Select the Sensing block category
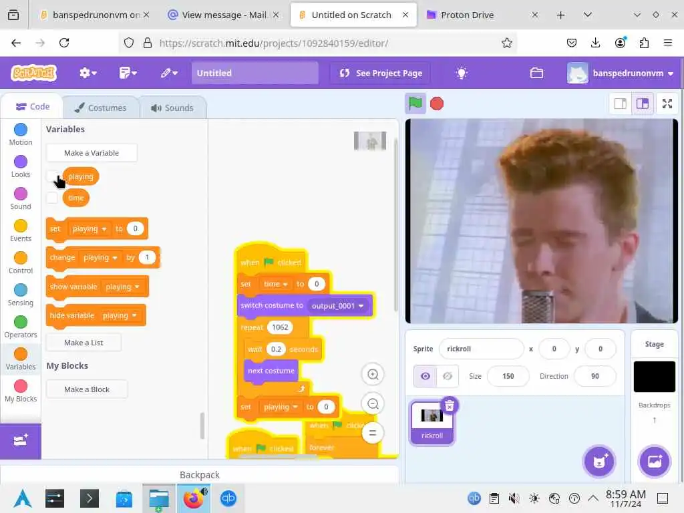Viewport: 684px width, 513px height. 21,295
